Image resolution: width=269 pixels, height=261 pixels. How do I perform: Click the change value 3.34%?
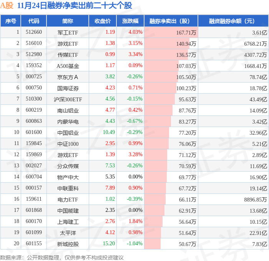tap(136, 55)
